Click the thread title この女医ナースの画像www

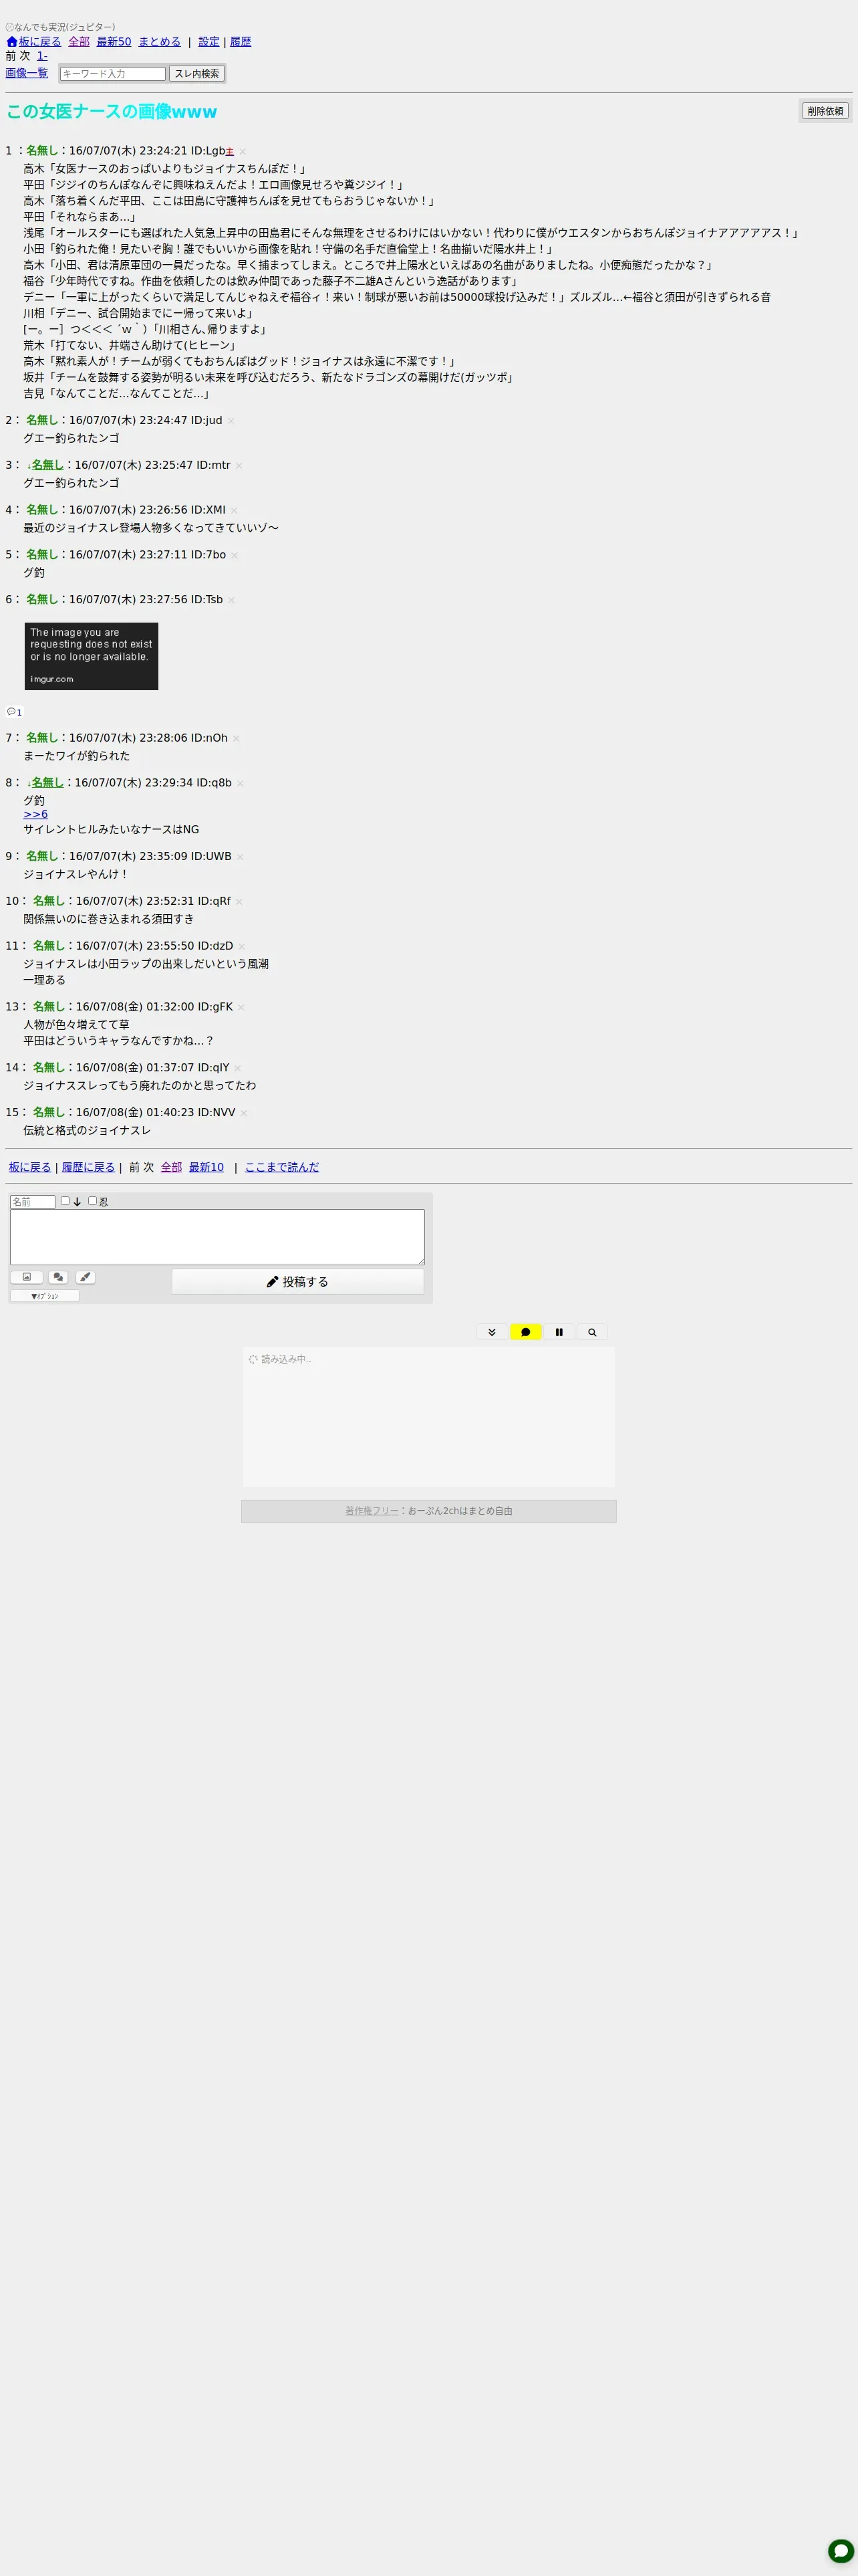click(x=112, y=111)
